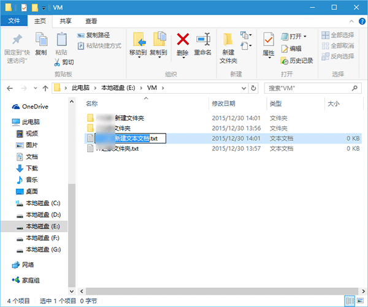Open 文档 (Documents) in the sidebar
This screenshot has width=368, height=307.
pyautogui.click(x=27, y=157)
